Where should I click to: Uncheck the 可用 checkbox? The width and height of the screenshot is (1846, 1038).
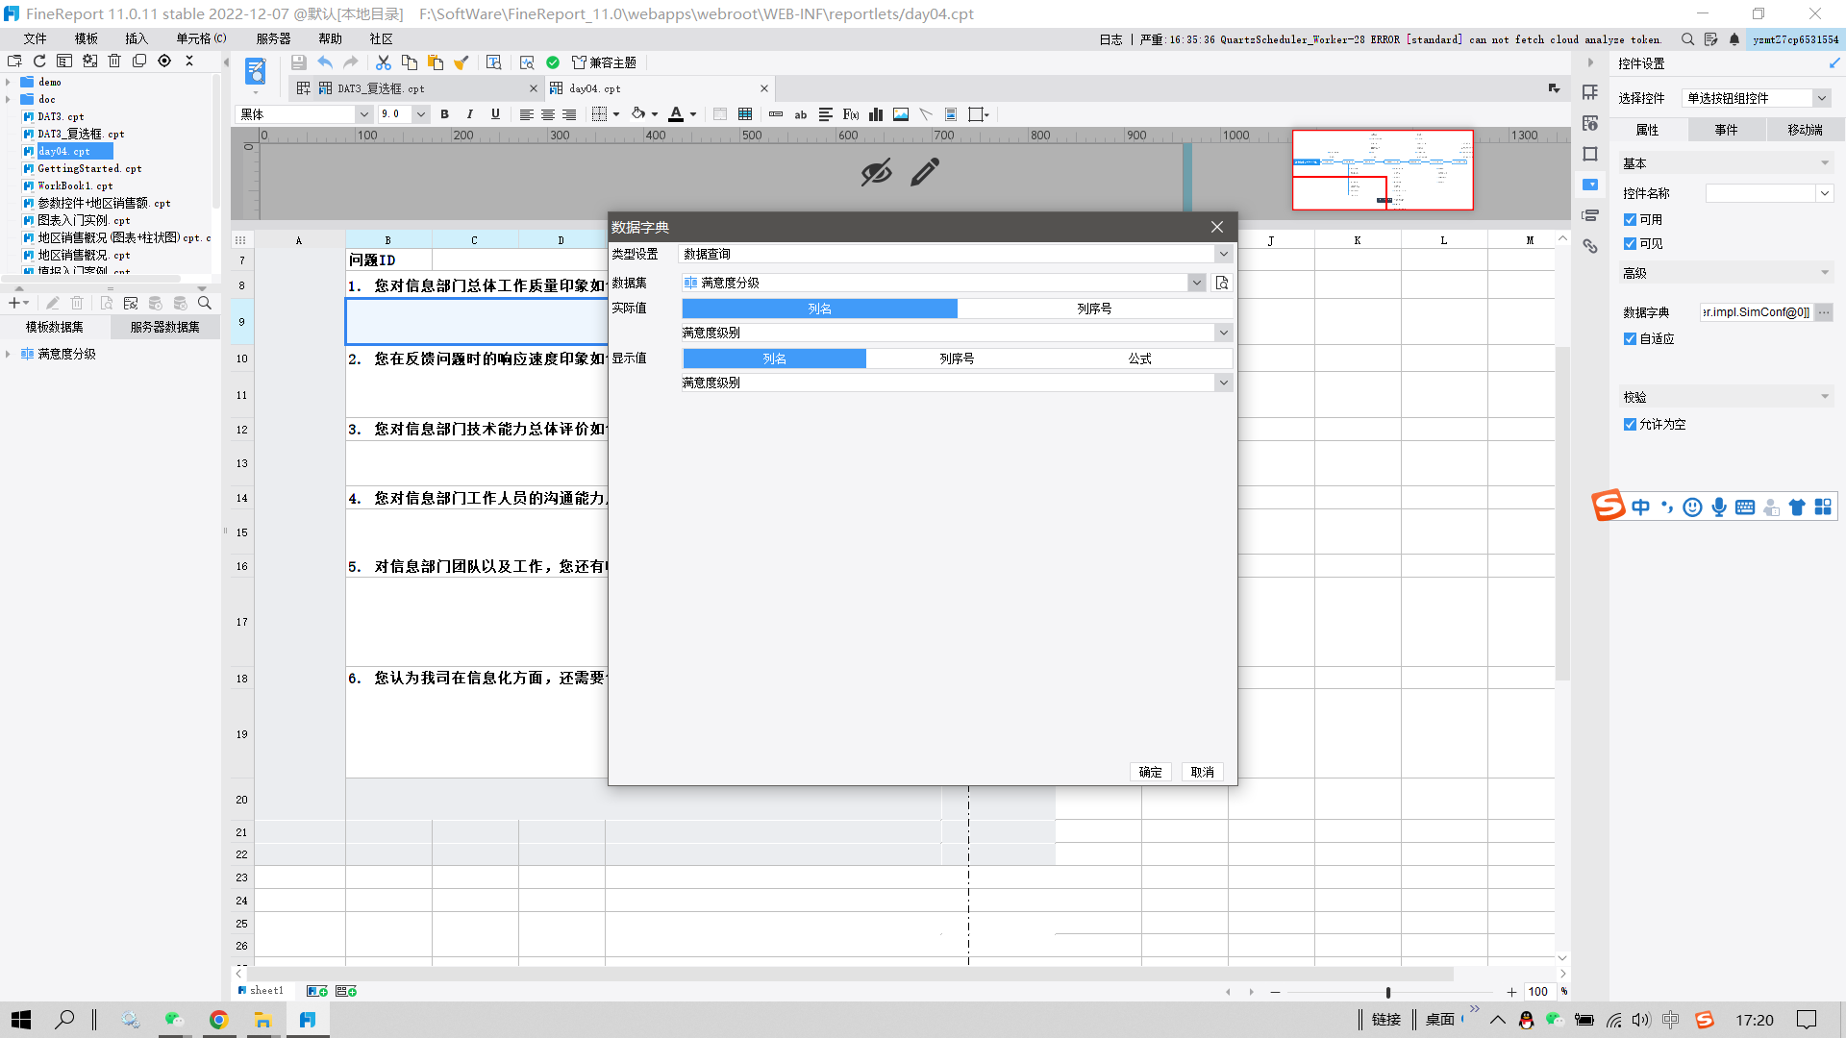(x=1630, y=220)
